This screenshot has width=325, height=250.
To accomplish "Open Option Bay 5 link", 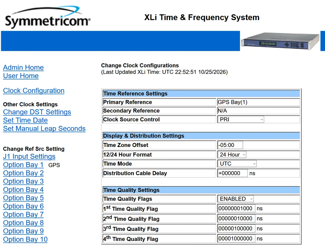I will click(23, 198).
